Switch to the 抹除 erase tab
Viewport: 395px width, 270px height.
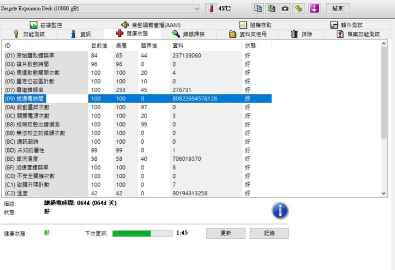click(301, 34)
